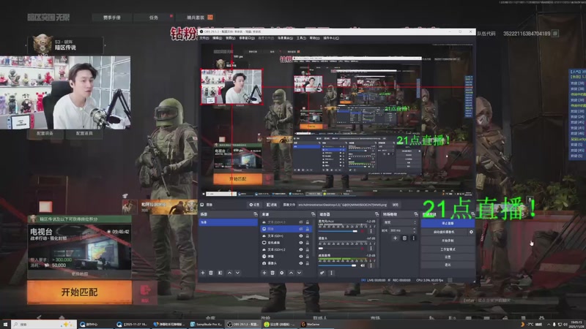The height and width of the screenshot is (329, 586).
Task: Adjust desktop audio volume slider
Action: pyautogui.click(x=338, y=265)
